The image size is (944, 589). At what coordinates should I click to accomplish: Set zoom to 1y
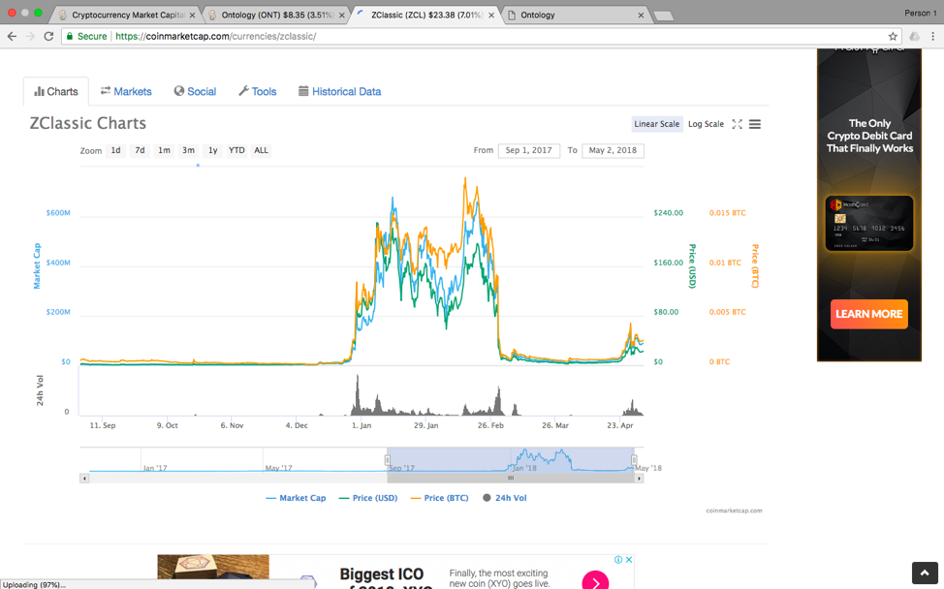pyautogui.click(x=212, y=150)
